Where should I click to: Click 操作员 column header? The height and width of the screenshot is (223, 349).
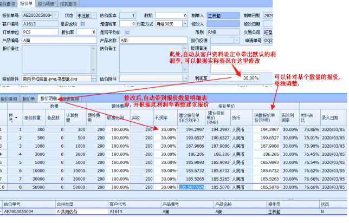click(x=293, y=204)
